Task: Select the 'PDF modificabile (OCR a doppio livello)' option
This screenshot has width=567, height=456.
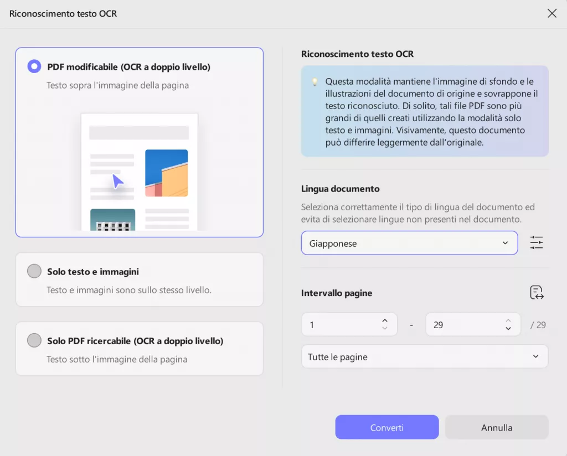Action: (x=34, y=65)
